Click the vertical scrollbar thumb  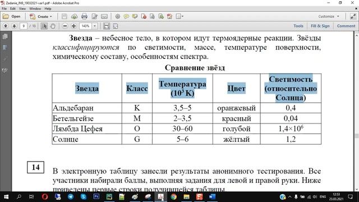point(357,136)
